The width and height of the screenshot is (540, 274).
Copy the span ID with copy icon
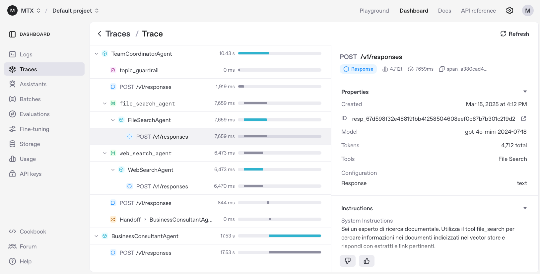pos(441,69)
